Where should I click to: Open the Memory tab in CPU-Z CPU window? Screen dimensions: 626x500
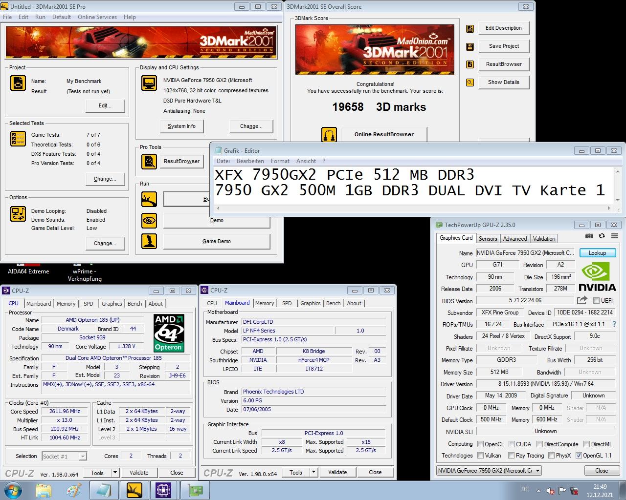point(66,304)
